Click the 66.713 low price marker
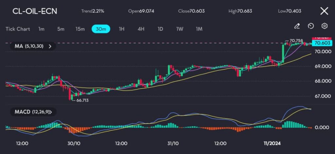Screen dimensions: 335x154 [x=82, y=101]
